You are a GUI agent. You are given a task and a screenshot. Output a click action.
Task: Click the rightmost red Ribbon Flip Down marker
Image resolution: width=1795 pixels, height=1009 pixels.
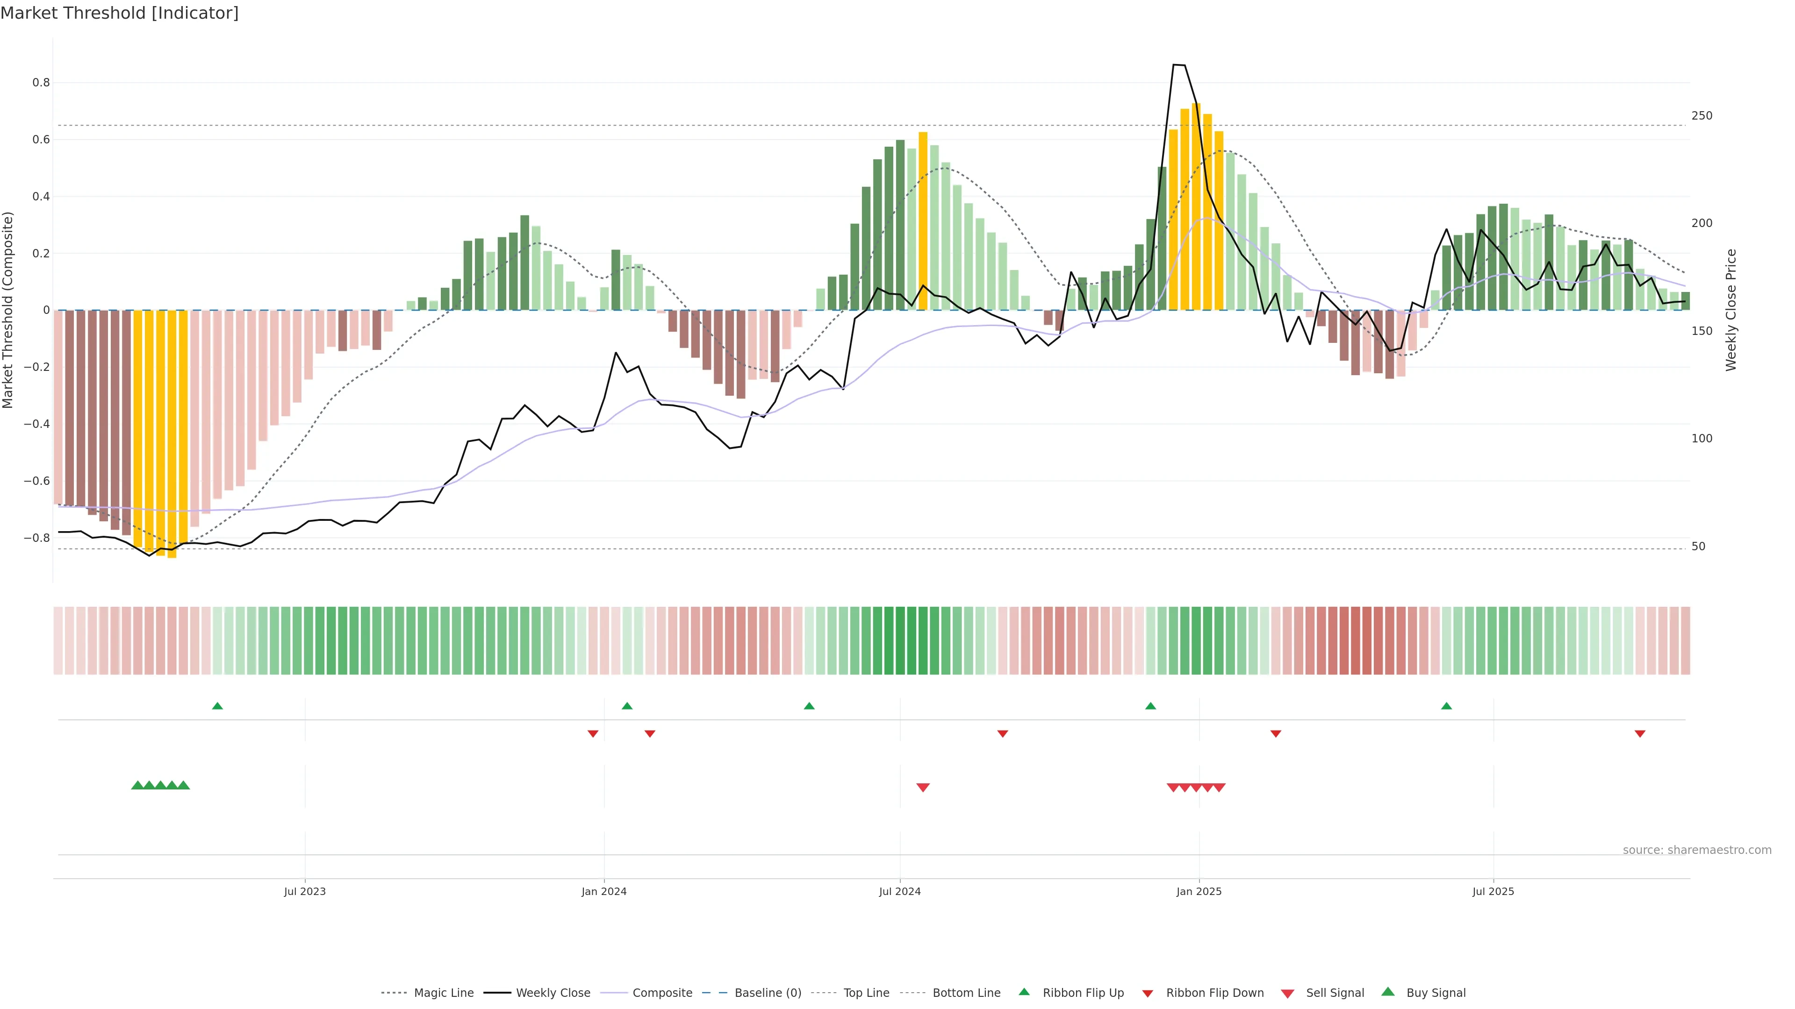click(1640, 733)
